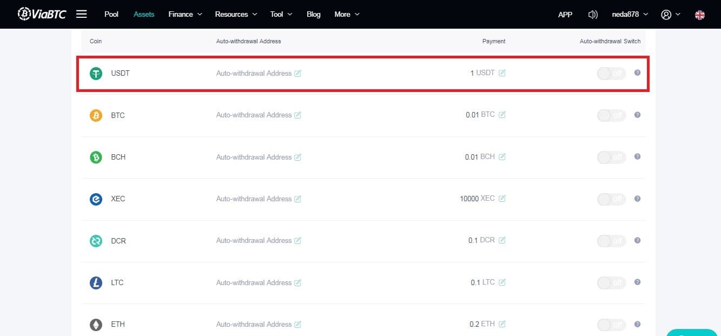Click the BTC coin icon

click(x=96, y=115)
